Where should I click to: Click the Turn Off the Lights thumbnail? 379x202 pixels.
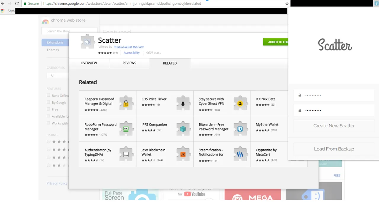pos(192,194)
